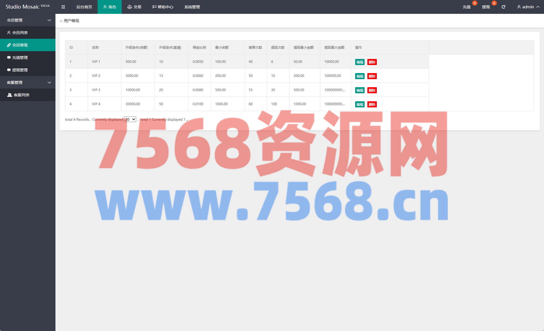Select 会员等级 link icon in sidebar

pos(9,45)
